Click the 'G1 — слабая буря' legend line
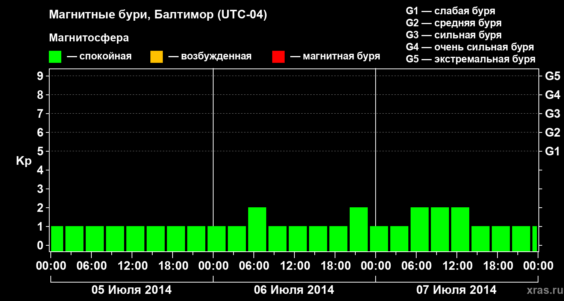Viewport: 564px width, 301px height. click(450, 11)
